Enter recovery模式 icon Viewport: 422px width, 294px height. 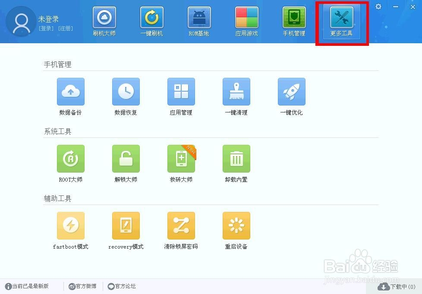click(126, 226)
